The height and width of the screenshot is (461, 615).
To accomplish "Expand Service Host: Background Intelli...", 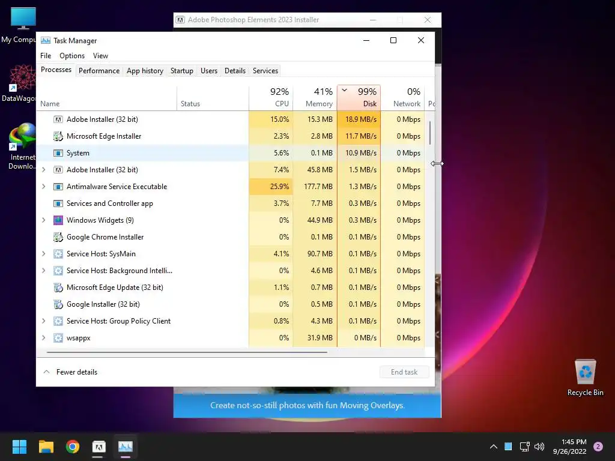I will (43, 271).
